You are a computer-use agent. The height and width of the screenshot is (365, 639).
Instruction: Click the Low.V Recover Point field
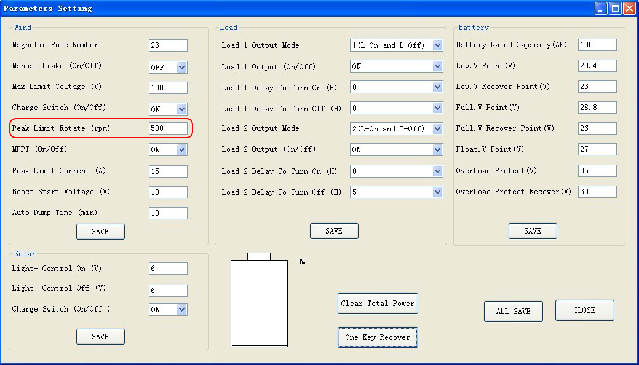tap(597, 87)
